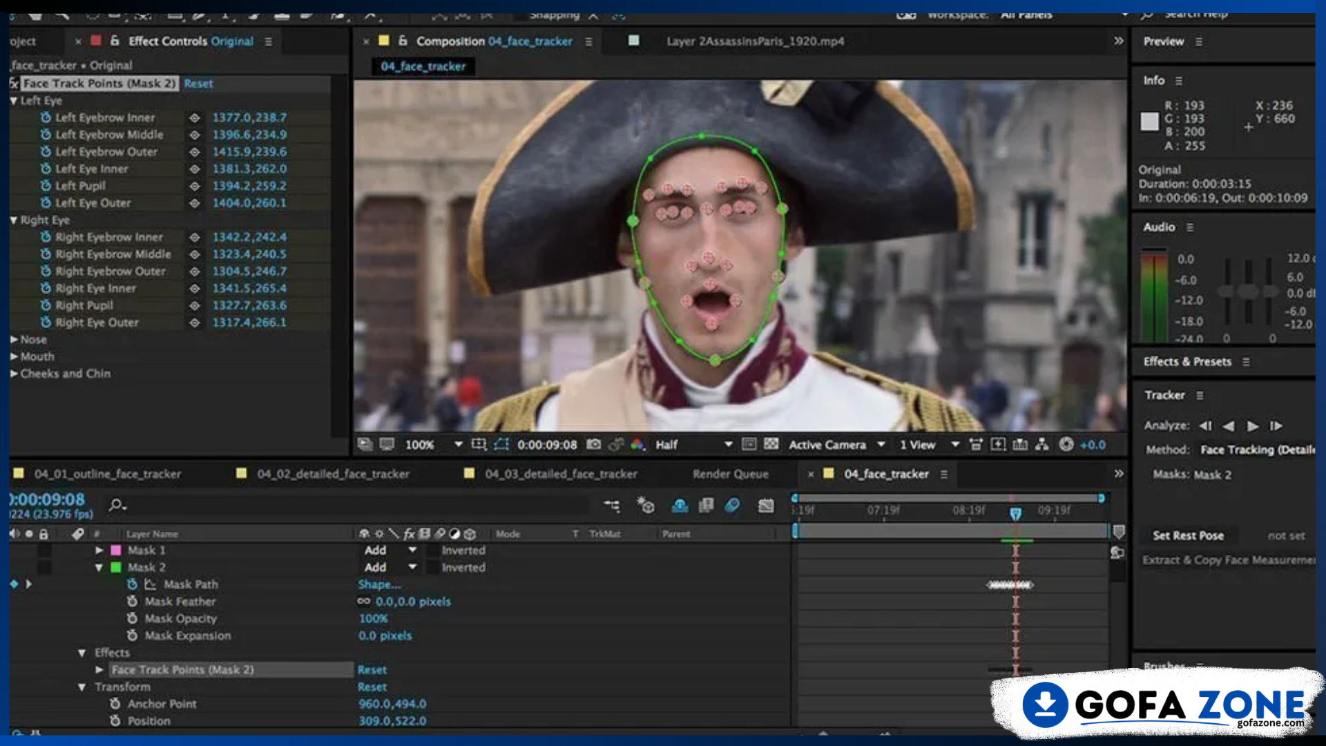Viewport: 1326px width, 746px height.
Task: Click the green color swatch of Mask 2
Action: 116,568
